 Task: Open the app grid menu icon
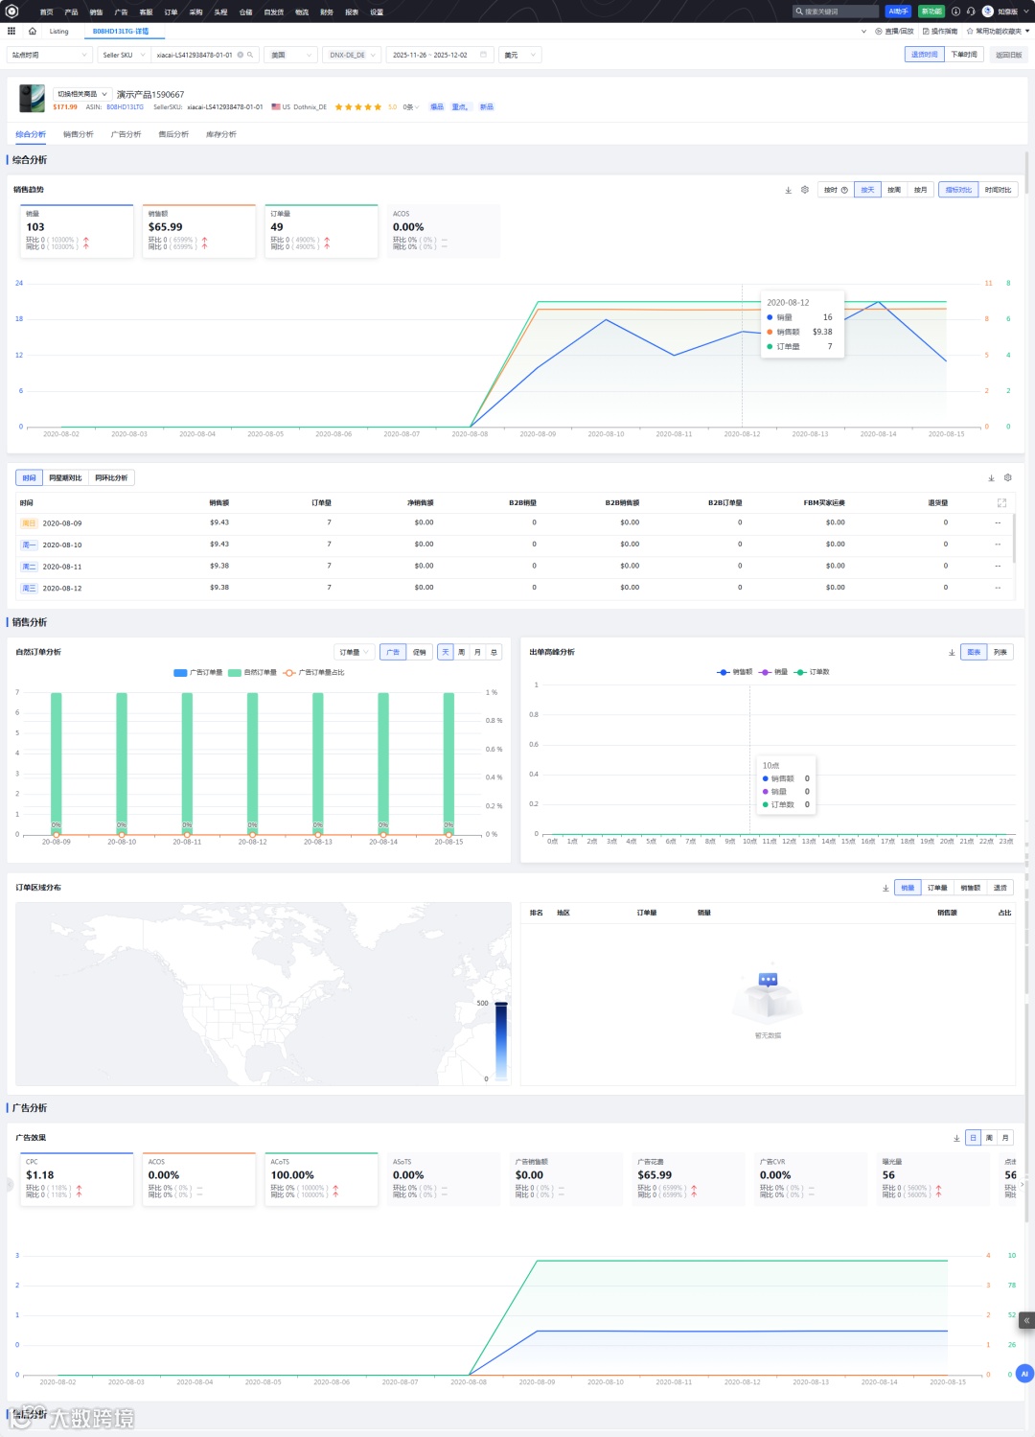click(11, 31)
